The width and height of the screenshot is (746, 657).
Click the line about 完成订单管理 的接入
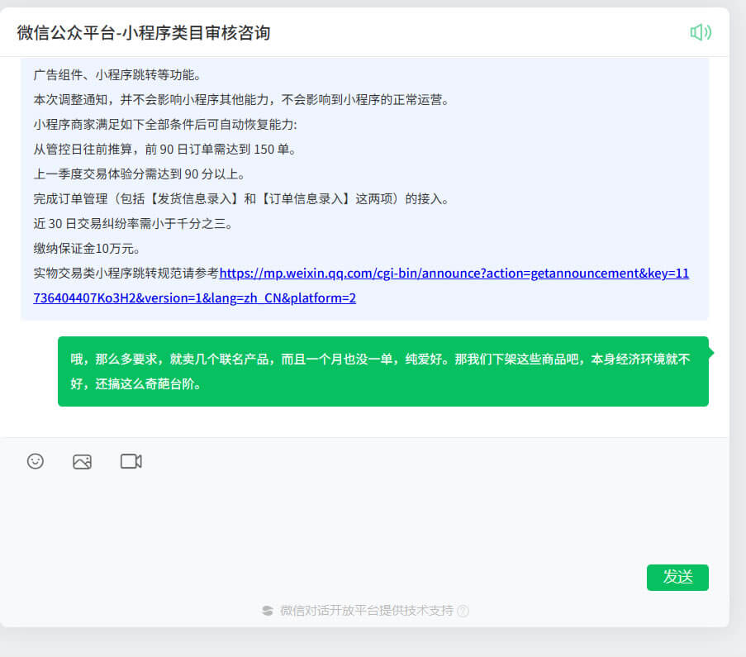[x=241, y=199]
